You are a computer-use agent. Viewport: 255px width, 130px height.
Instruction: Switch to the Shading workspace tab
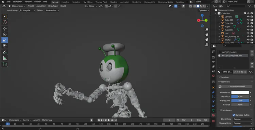[x=114, y=2]
